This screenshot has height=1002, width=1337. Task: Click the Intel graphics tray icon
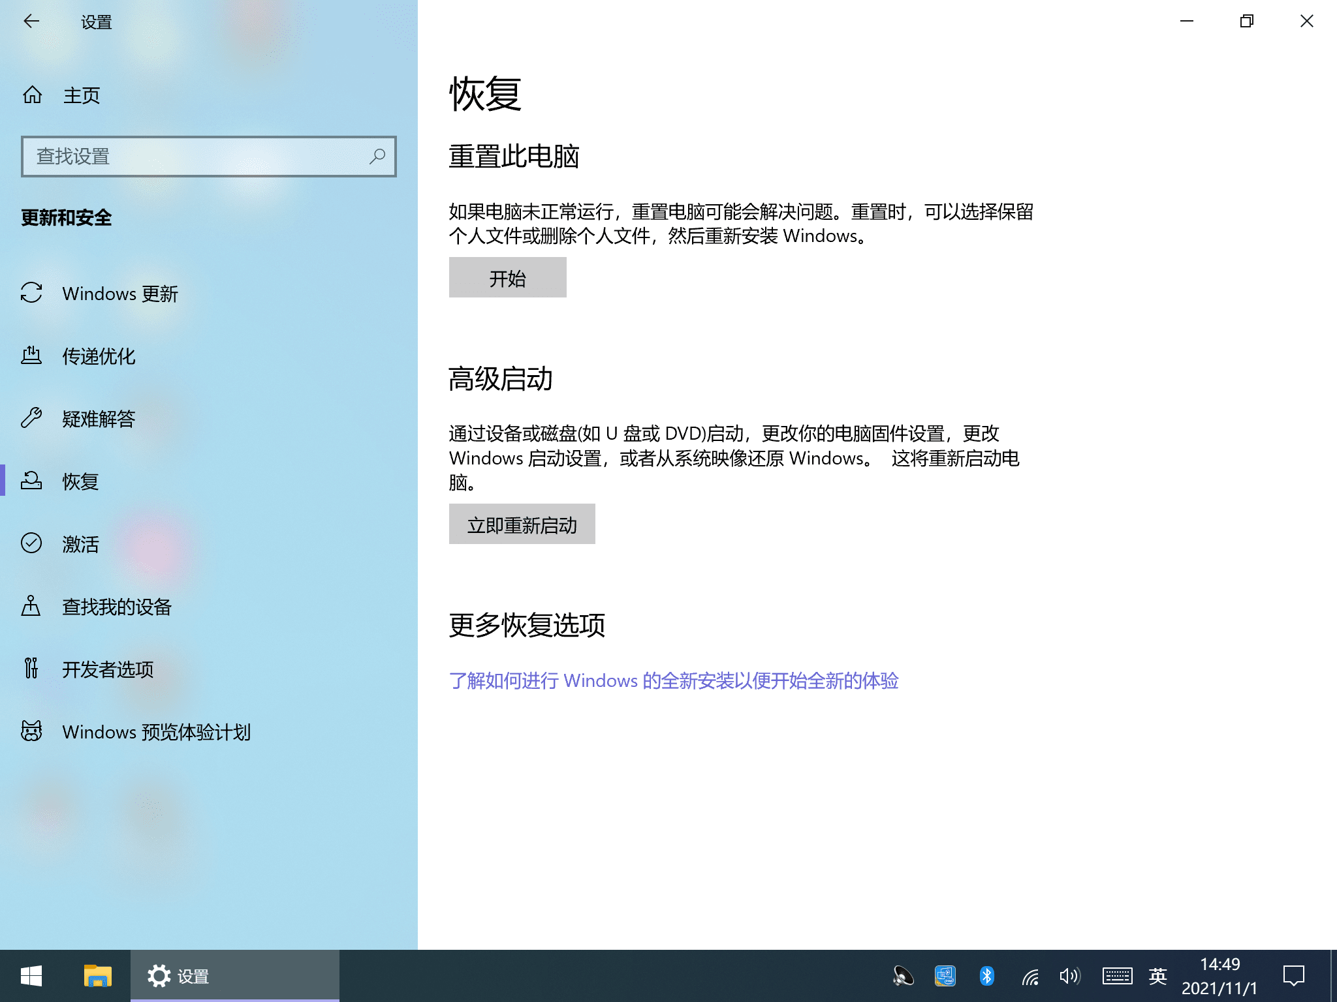[x=945, y=976]
